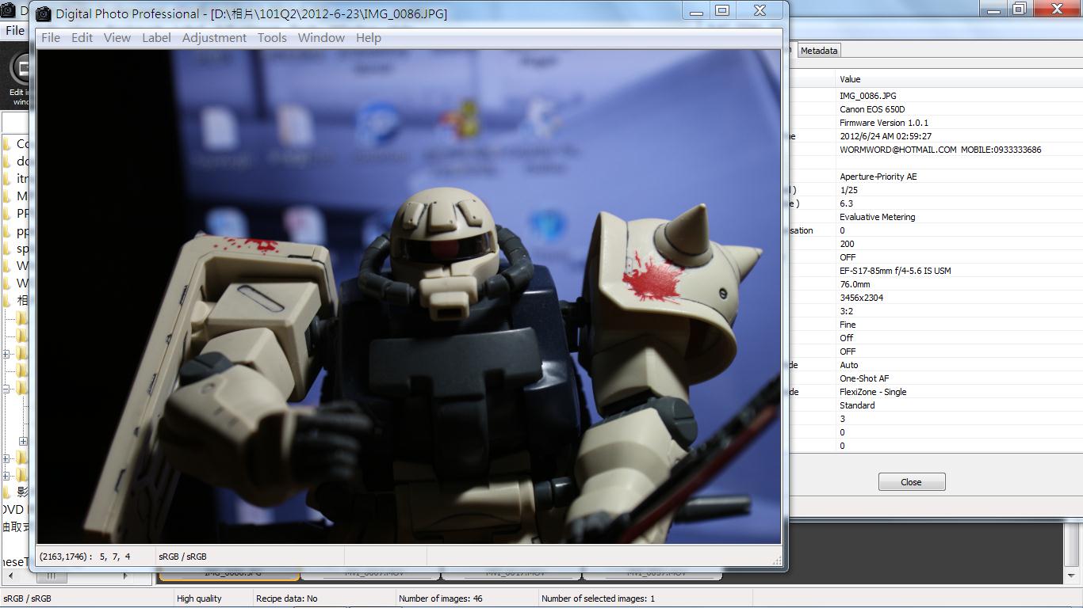Select the 'Auto' value row
The image size is (1083, 608).
tap(849, 365)
